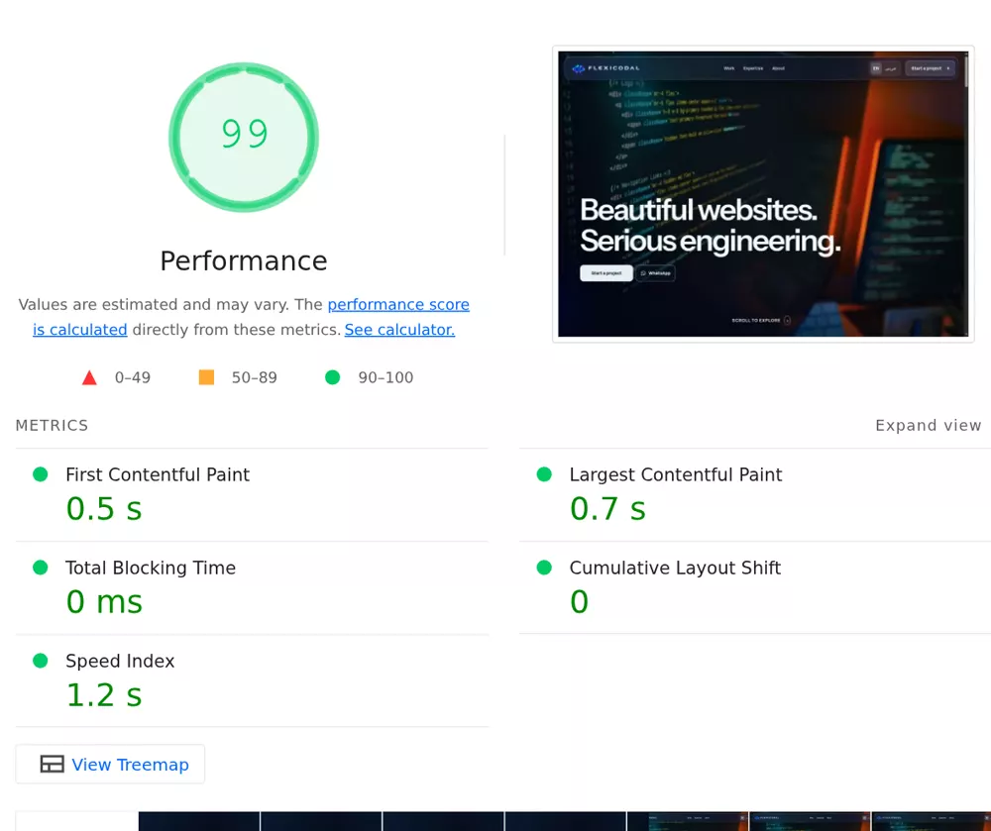Click the METRICS section header
This screenshot has width=991, height=831.
(x=52, y=426)
